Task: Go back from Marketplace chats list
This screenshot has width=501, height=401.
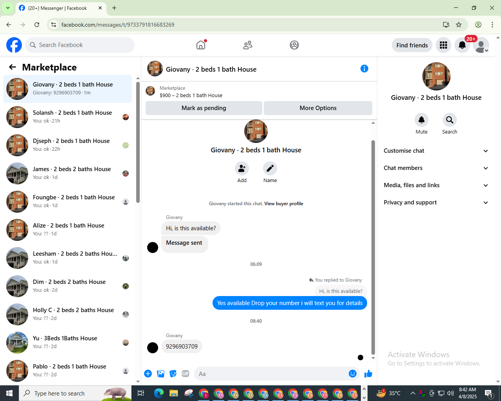Action: click(13, 67)
